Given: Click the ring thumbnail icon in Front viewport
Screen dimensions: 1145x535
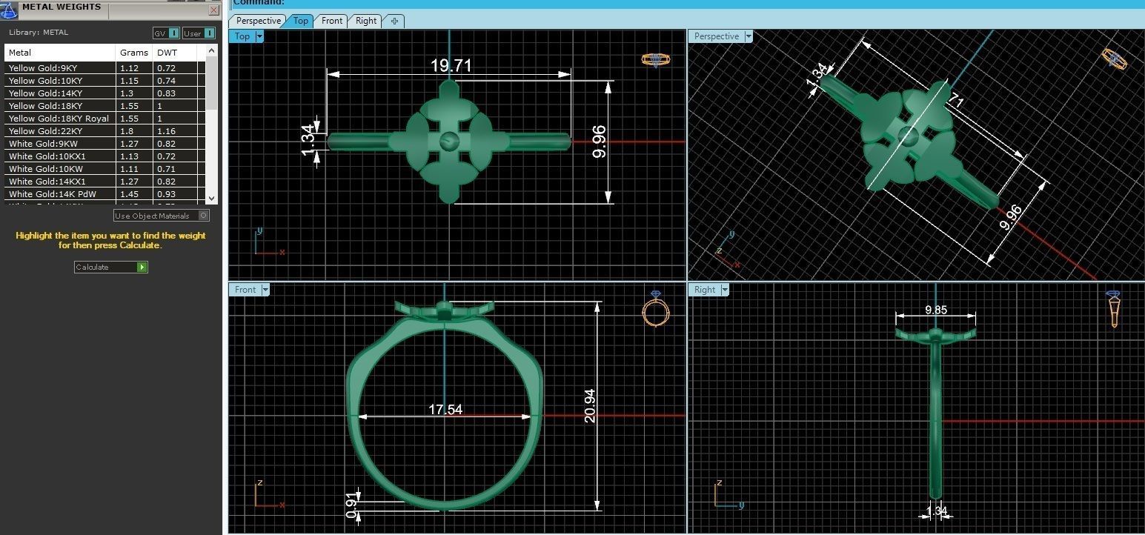Looking at the screenshot, I should 656,310.
